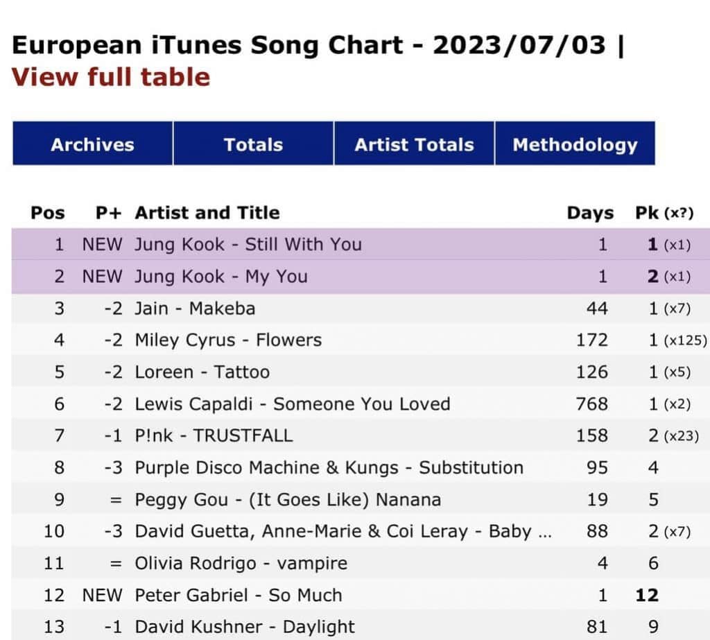
Task: Select Jung Kook - My You entry
Action: (220, 276)
